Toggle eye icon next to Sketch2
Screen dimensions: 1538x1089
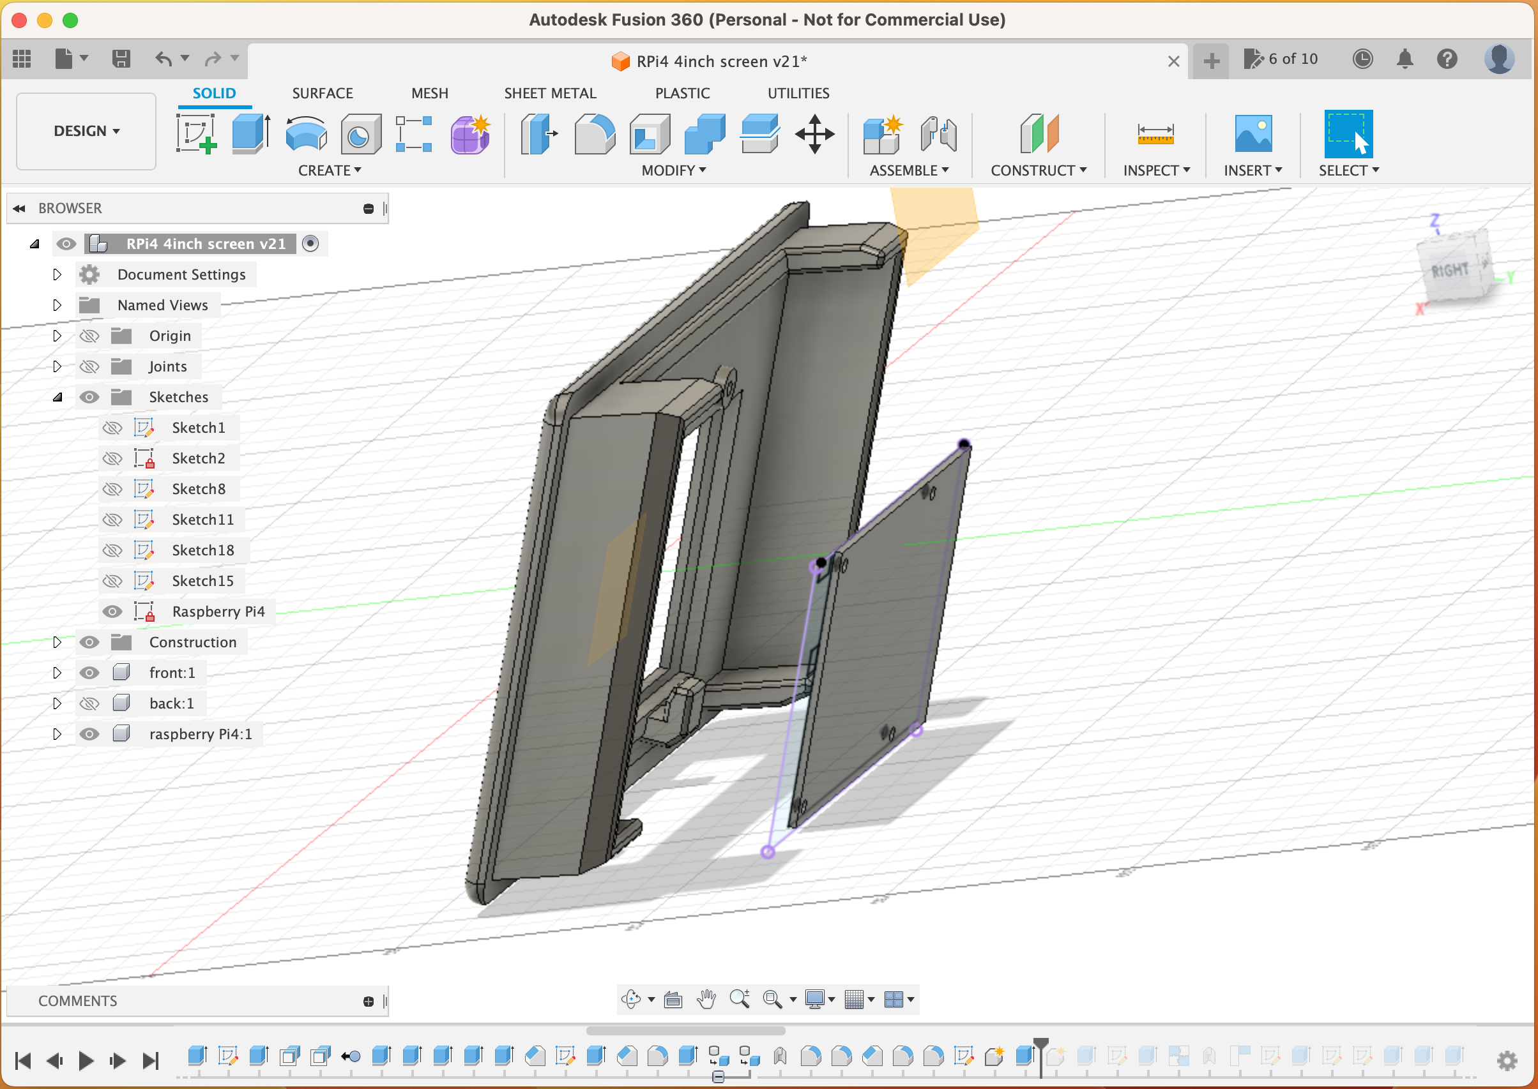[111, 458]
